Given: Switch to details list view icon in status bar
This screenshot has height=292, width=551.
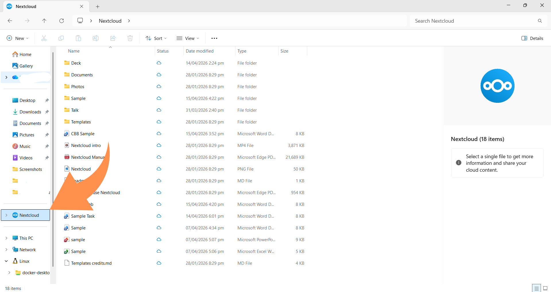Looking at the screenshot, I should 536,288.
